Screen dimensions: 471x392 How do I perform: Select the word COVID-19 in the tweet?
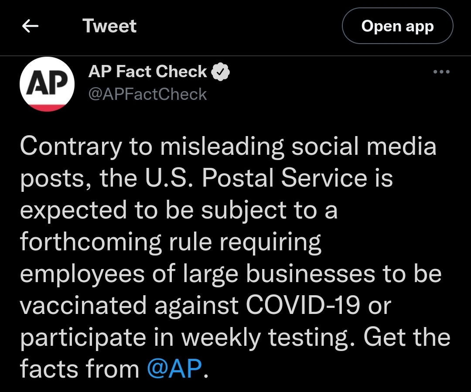(303, 305)
